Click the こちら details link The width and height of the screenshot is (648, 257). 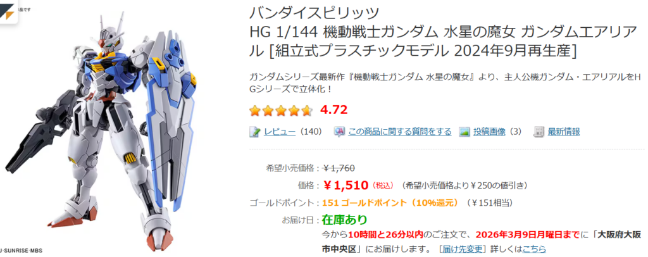[x=535, y=249]
